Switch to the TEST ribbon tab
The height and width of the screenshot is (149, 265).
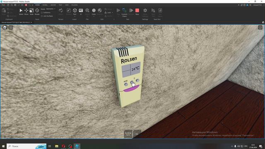[x=60, y=5]
